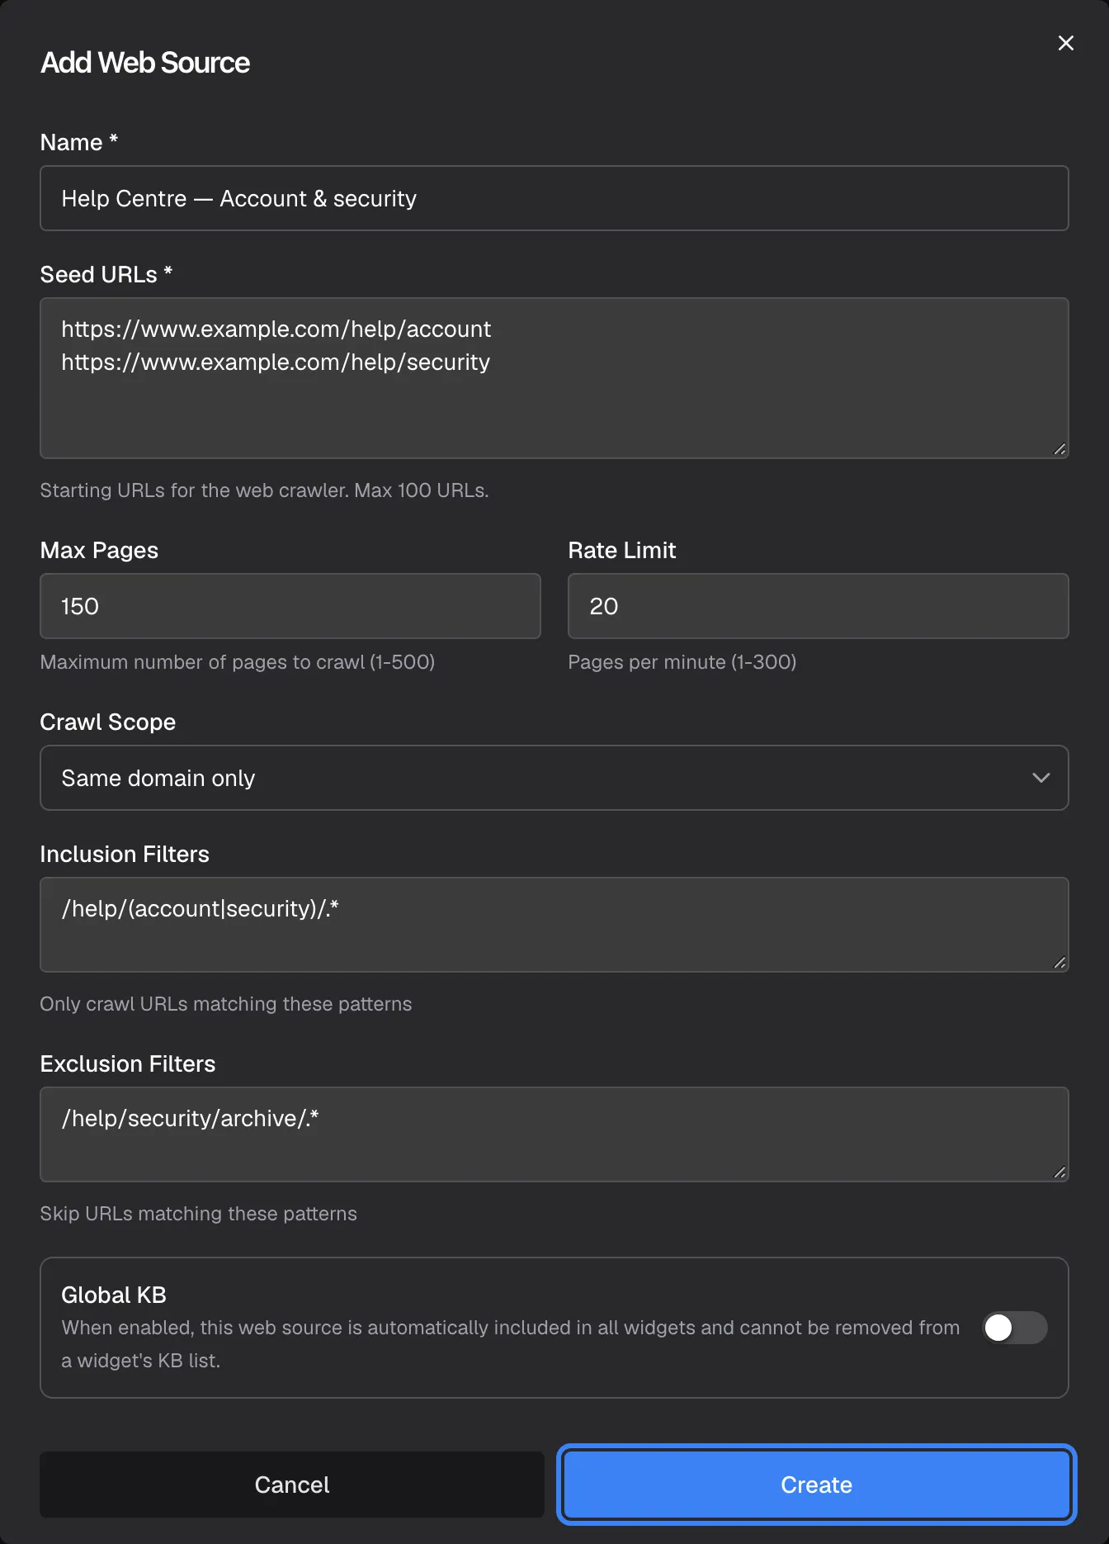
Task: Close the Add Web Source dialog
Action: tap(1065, 43)
